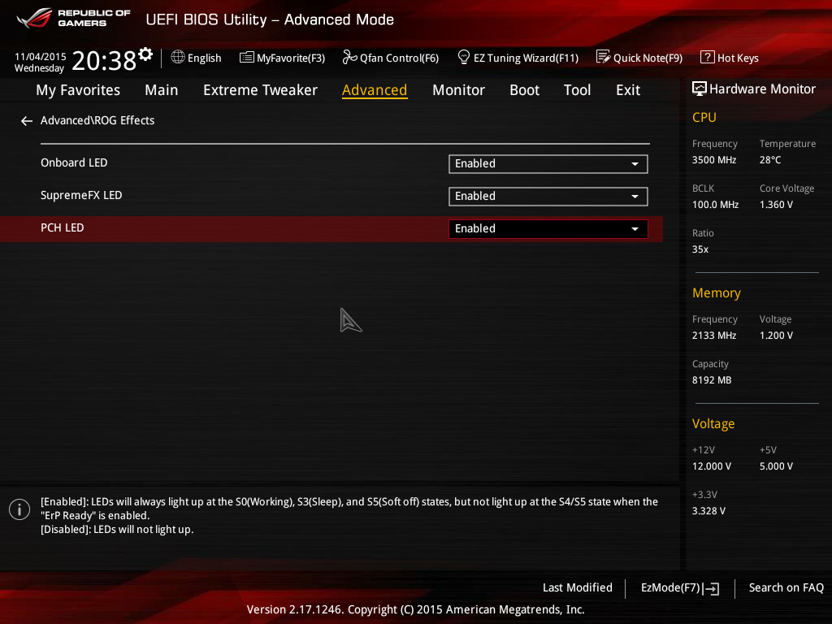
Task: Click the Hardware Monitor panel title
Action: click(762, 89)
